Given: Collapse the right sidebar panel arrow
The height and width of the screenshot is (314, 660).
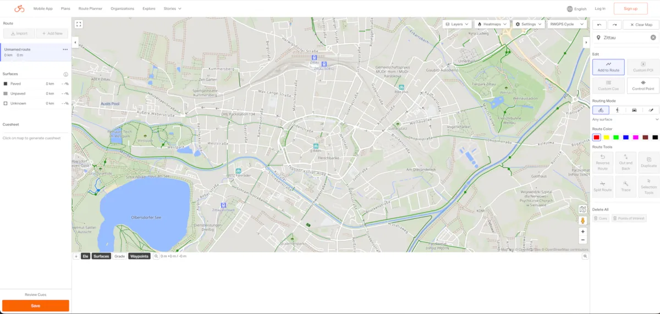Looking at the screenshot, I should pos(586,42).
